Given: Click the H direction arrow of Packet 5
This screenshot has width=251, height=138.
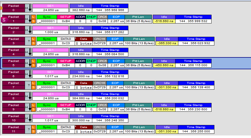Looking at the screenshot, I should click(x=28, y=63).
